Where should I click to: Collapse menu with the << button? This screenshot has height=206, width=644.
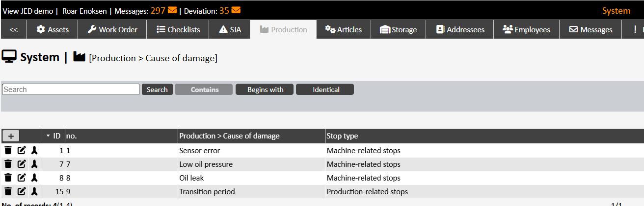[14, 29]
